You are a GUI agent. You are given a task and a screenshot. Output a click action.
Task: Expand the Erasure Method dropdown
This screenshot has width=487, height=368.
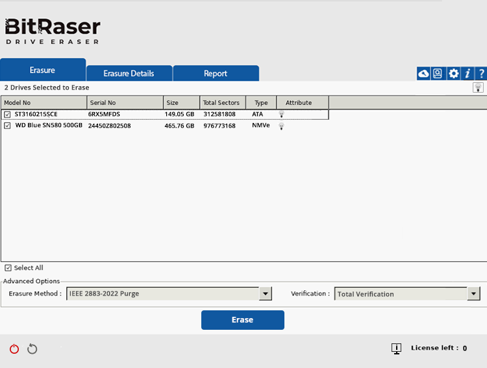pos(265,293)
